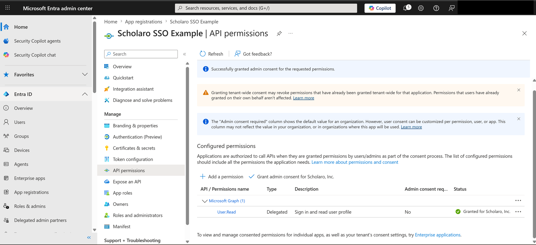Open Agents in the sidebar

coord(21,164)
